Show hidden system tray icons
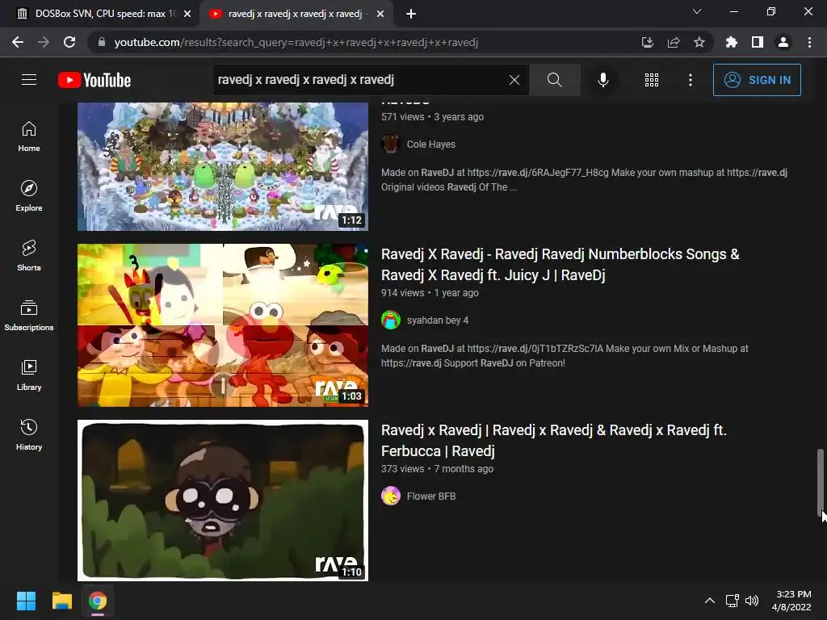This screenshot has width=827, height=620. coord(710,601)
